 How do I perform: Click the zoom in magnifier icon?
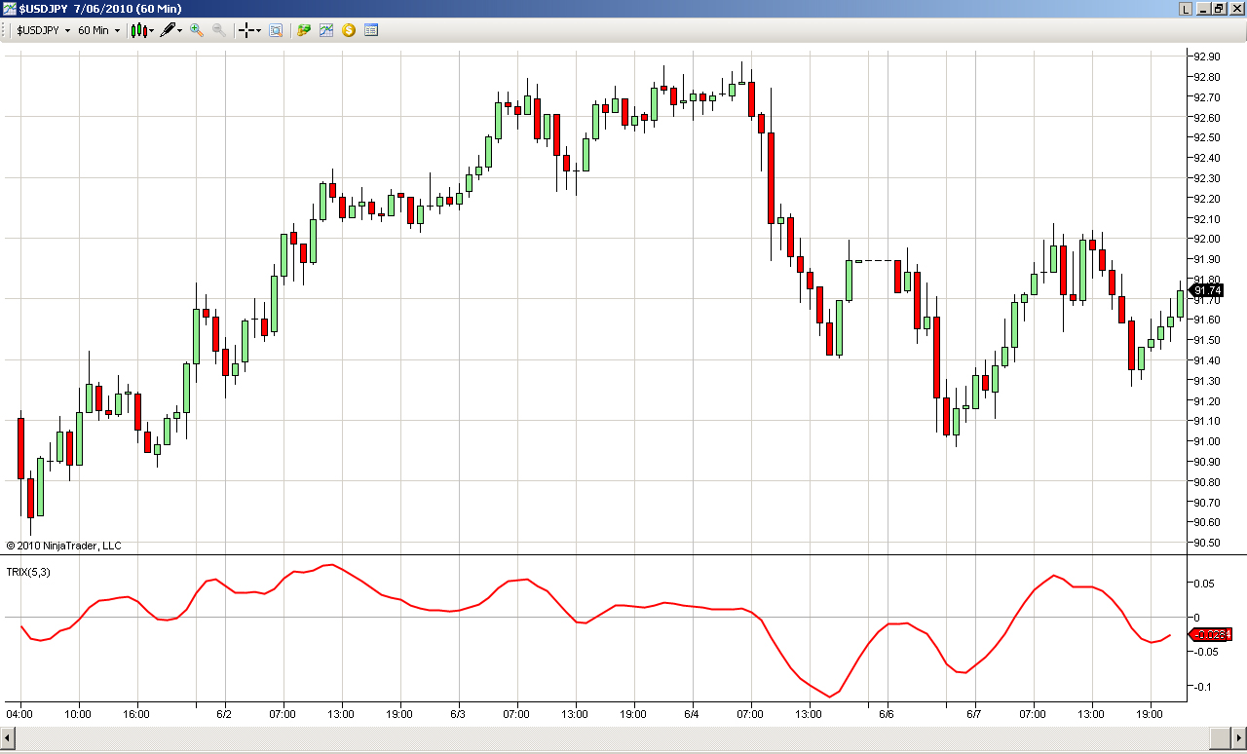197,30
